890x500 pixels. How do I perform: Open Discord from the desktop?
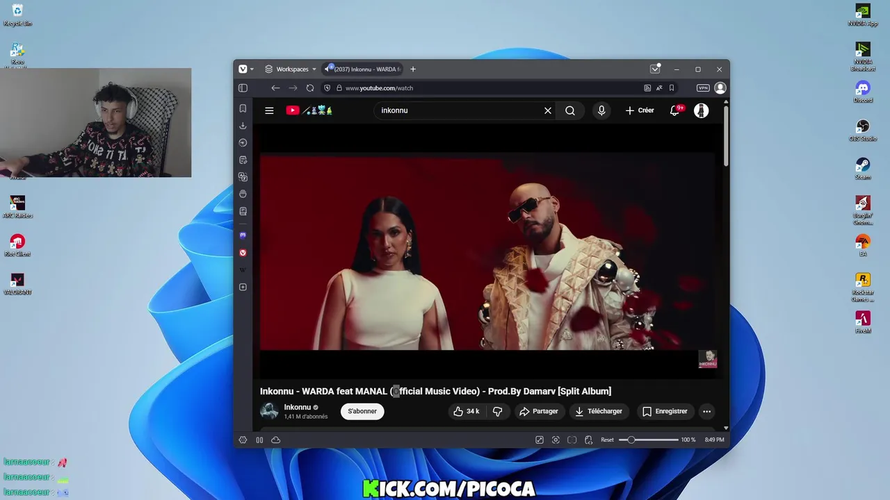[863, 91]
